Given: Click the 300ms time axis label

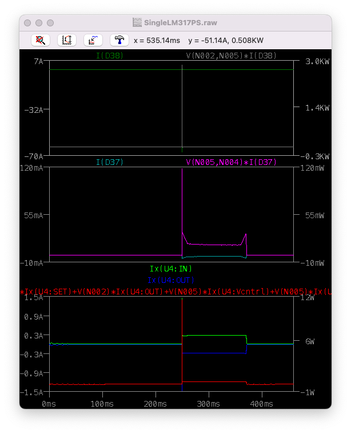Looking at the screenshot, I should (209, 404).
